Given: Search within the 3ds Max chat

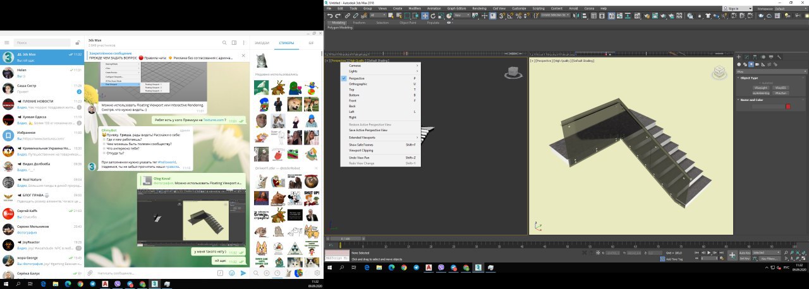Looking at the screenshot, I should 224,43.
